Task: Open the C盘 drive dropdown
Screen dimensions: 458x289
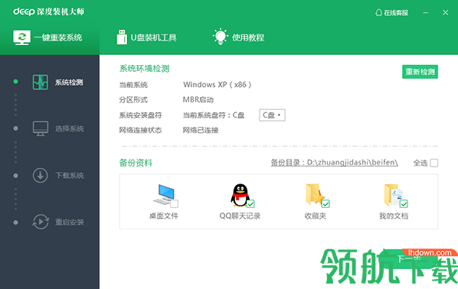Action: [272, 115]
